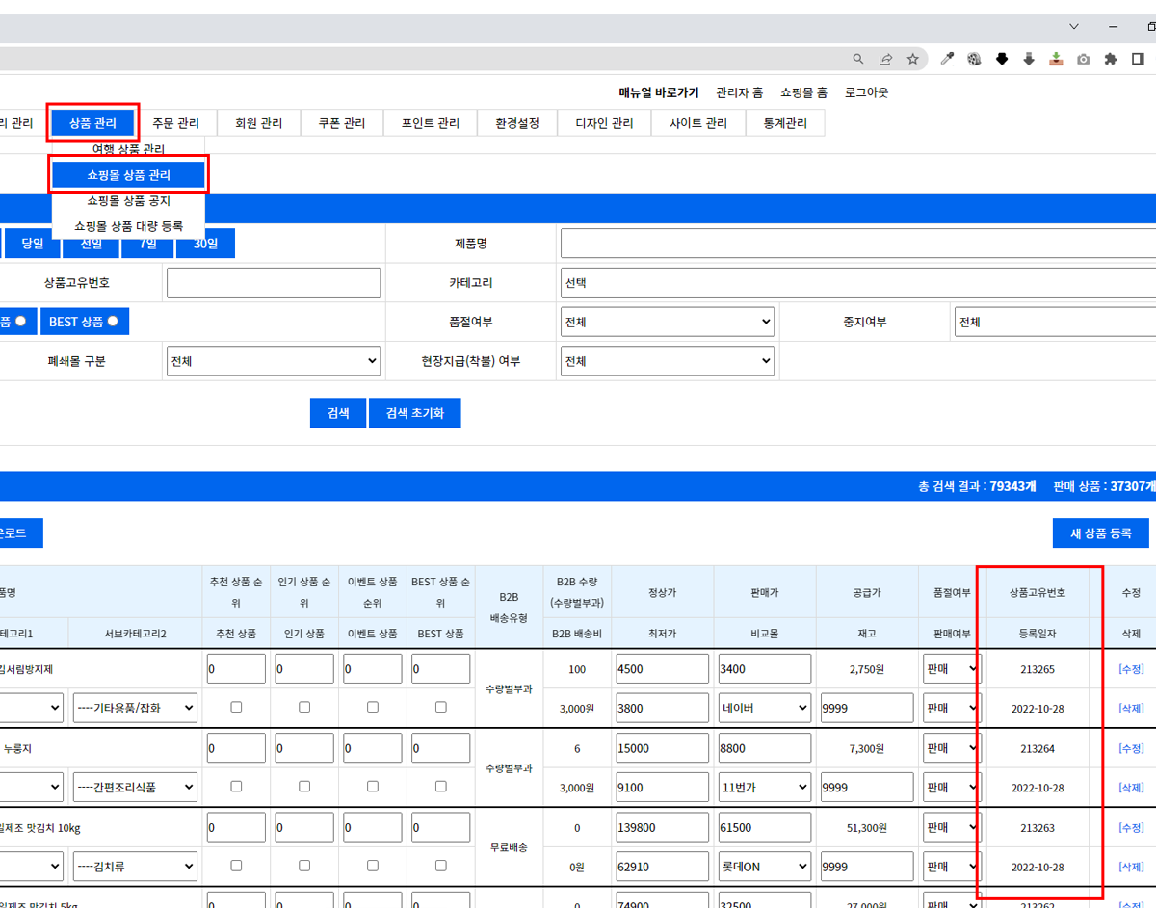
Task: Open the eyedropper color picker extension
Action: point(947,59)
